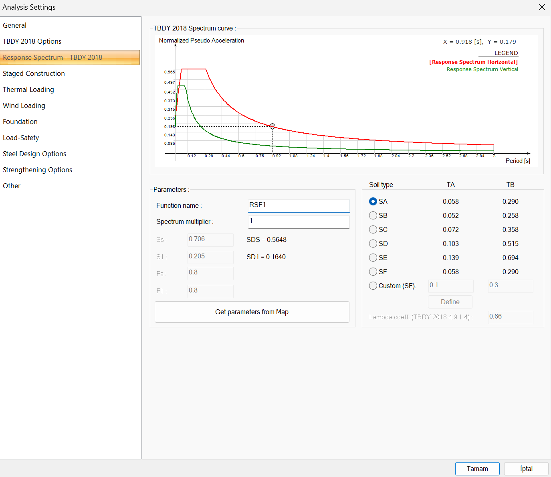Close the Analysis Settings dialog
The width and height of the screenshot is (551, 477).
tap(542, 7)
